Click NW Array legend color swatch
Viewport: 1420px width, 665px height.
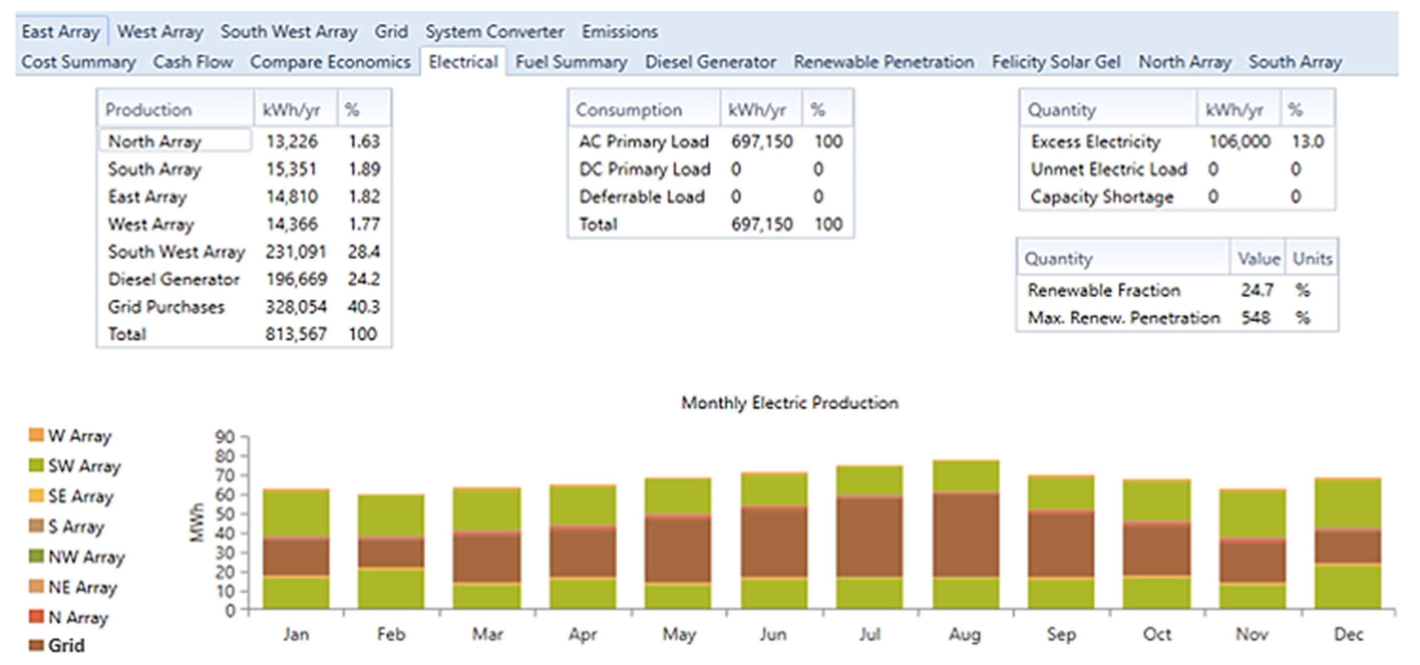[36, 556]
